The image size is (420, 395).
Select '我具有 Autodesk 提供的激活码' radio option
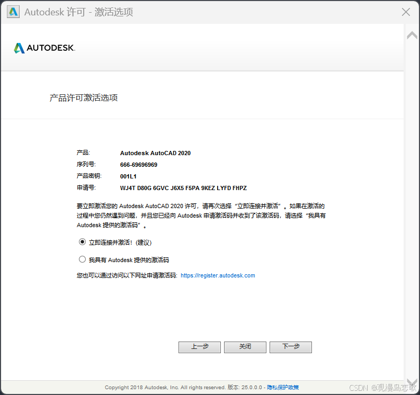[82, 259]
